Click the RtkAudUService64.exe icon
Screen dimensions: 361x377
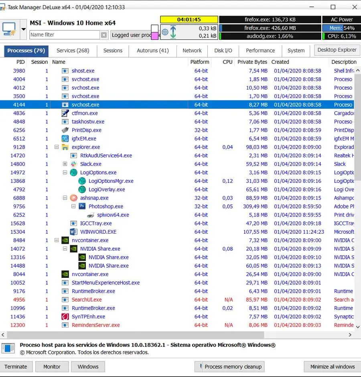pyautogui.click(x=73, y=155)
